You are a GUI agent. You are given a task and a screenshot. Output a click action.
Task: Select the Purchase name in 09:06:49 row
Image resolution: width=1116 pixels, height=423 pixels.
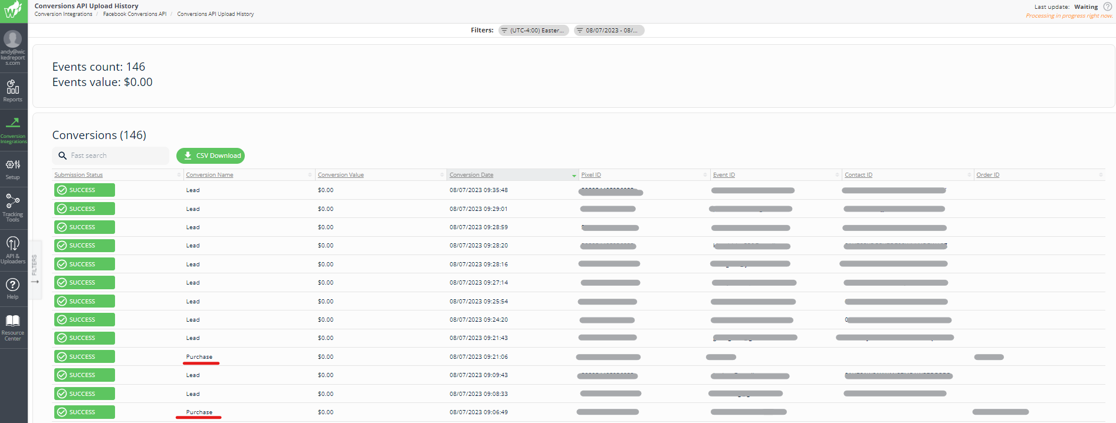[x=199, y=412]
